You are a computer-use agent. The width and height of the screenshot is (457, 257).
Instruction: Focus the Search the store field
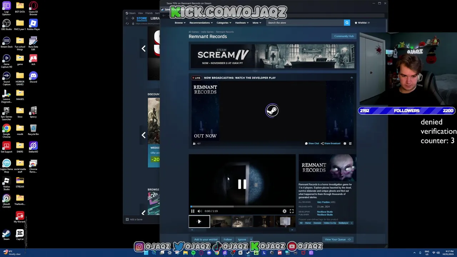[305, 22]
